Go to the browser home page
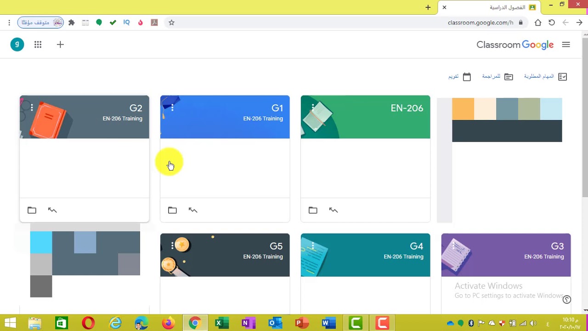This screenshot has width=588, height=331. (x=538, y=23)
